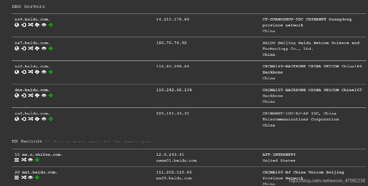Click the shuffle-arrows icon under ns7.baidu.com
The height and width of the screenshot is (186, 368).
click(x=30, y=48)
